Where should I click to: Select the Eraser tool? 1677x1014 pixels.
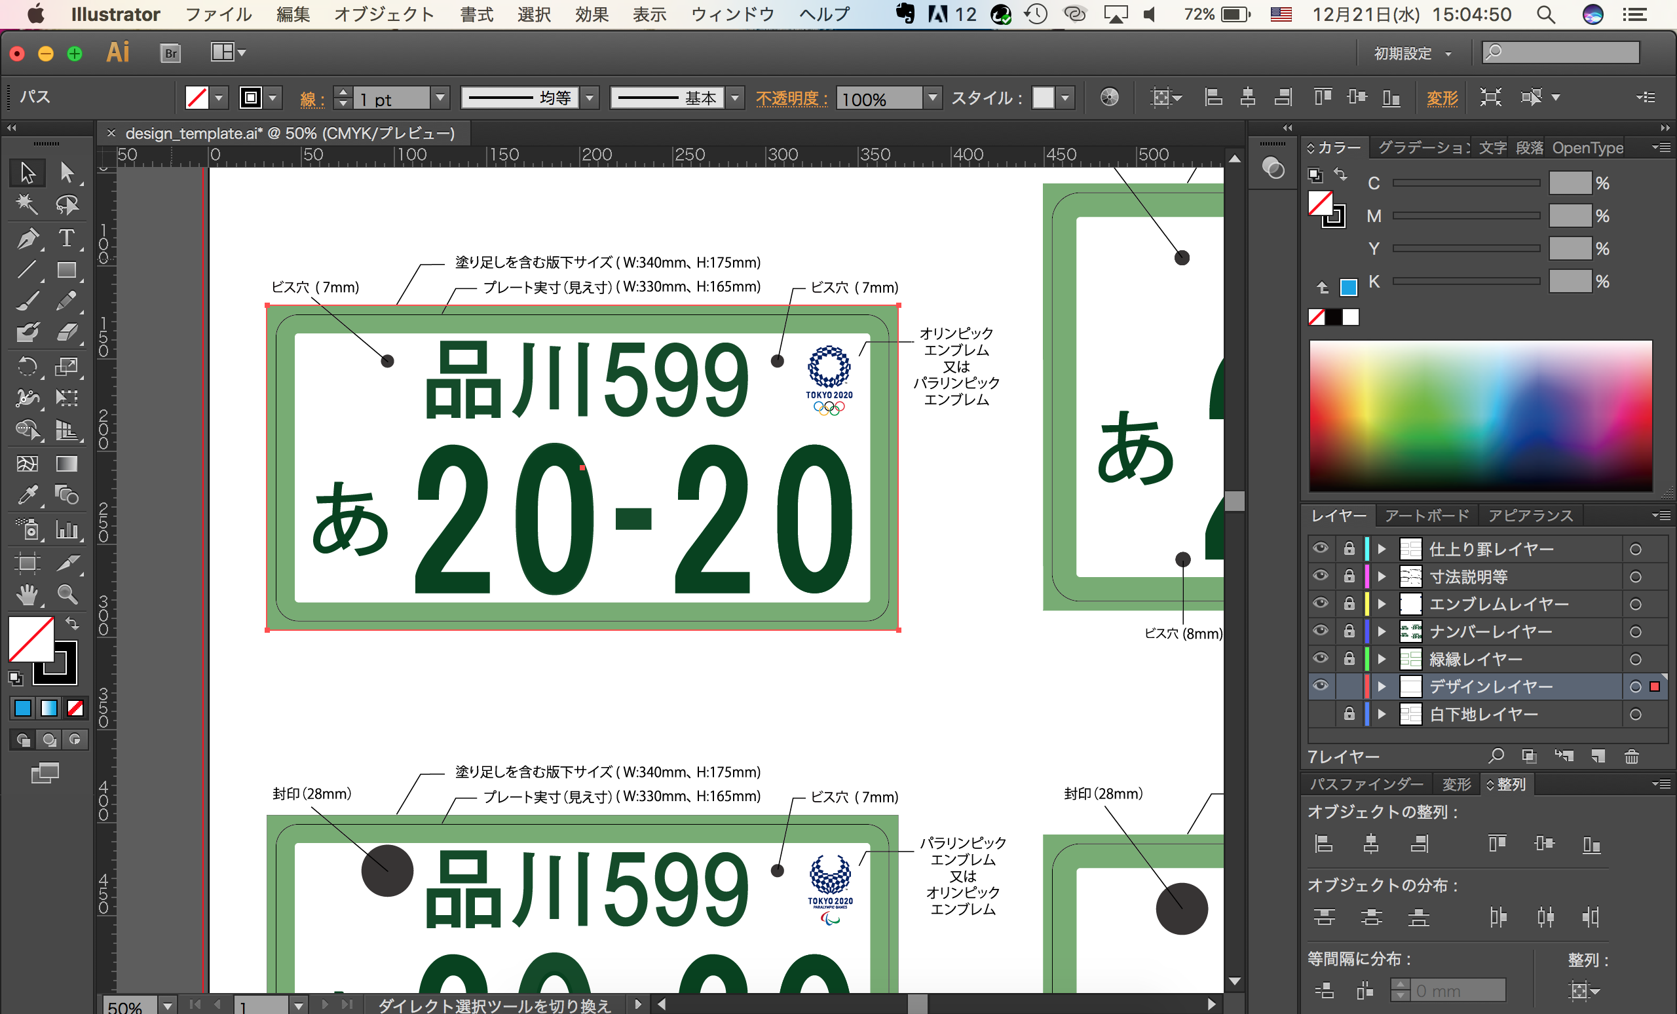(x=67, y=333)
